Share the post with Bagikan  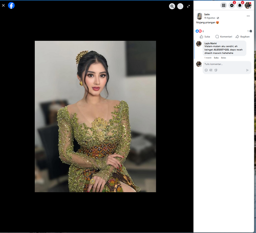pos(243,37)
